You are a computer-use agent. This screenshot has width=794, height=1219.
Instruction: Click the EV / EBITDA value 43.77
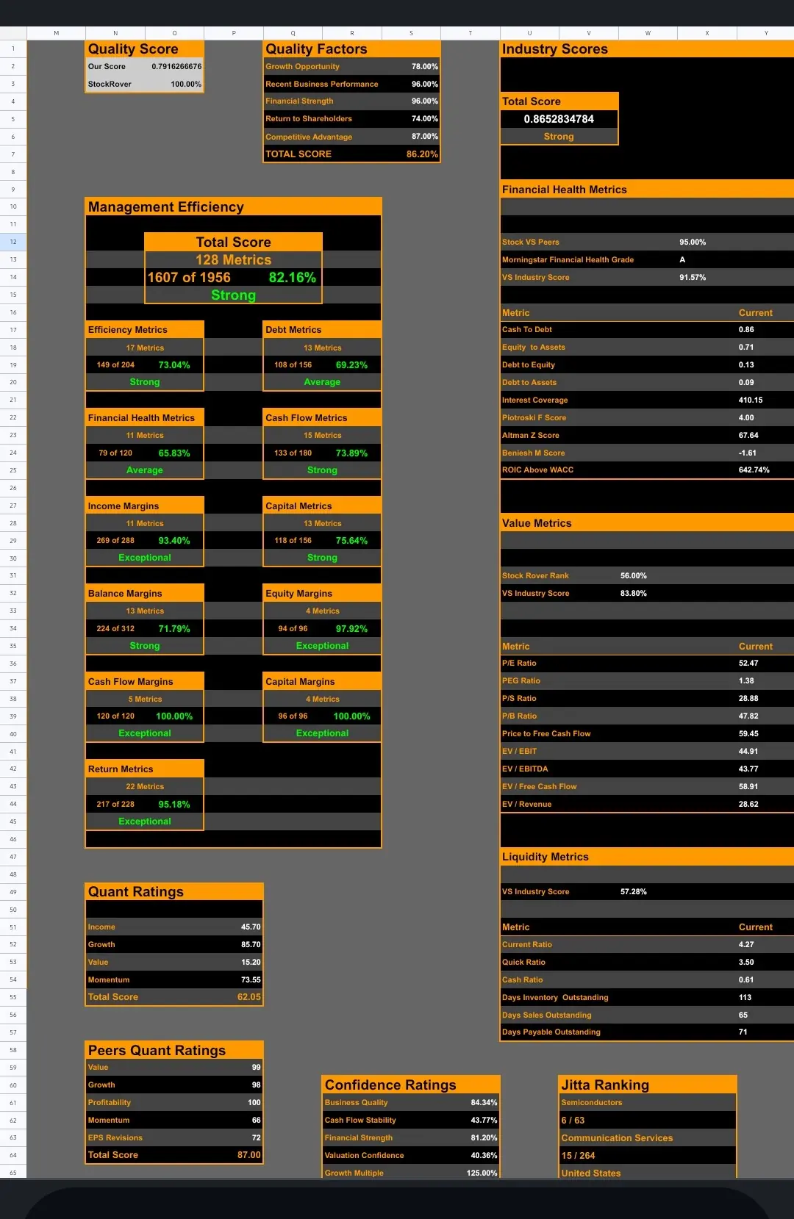(748, 769)
